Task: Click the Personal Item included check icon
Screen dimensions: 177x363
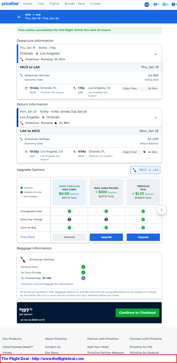Action: click(83, 267)
